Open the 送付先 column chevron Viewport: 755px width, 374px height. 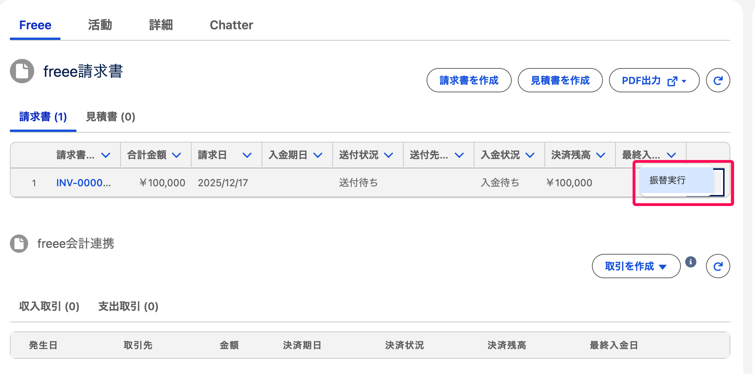(459, 155)
